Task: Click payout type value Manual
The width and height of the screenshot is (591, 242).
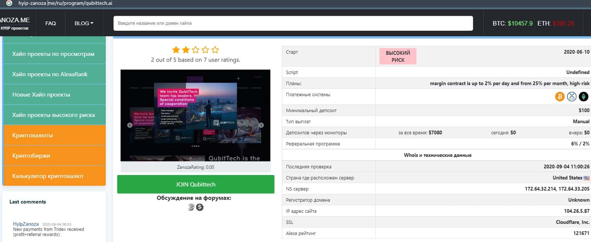Action: tap(581, 121)
